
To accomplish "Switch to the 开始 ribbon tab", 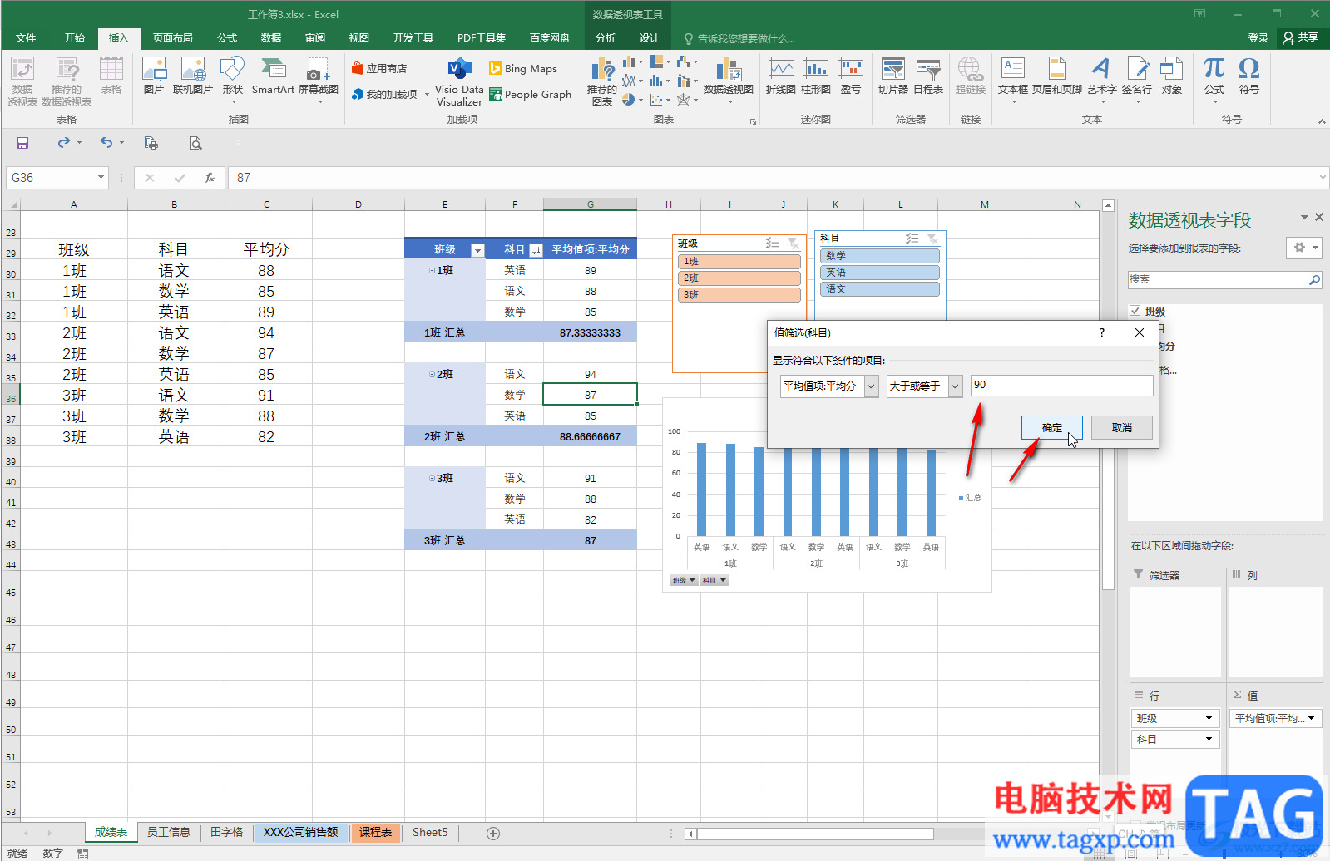I will 75,37.
